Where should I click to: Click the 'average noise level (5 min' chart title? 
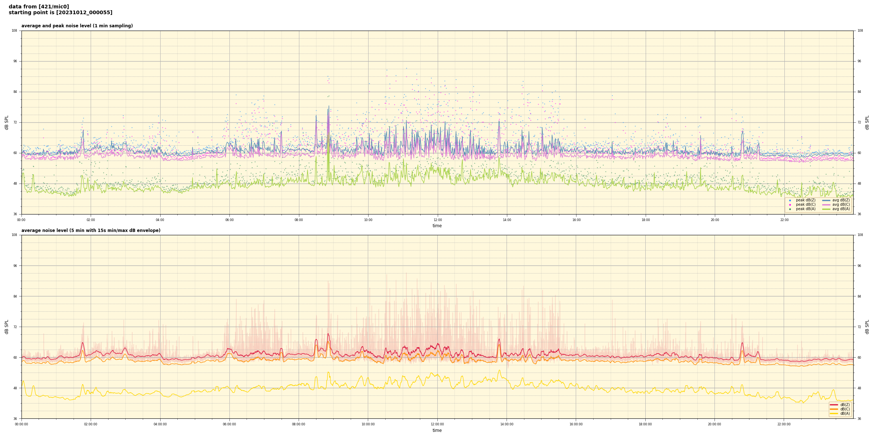tap(91, 231)
